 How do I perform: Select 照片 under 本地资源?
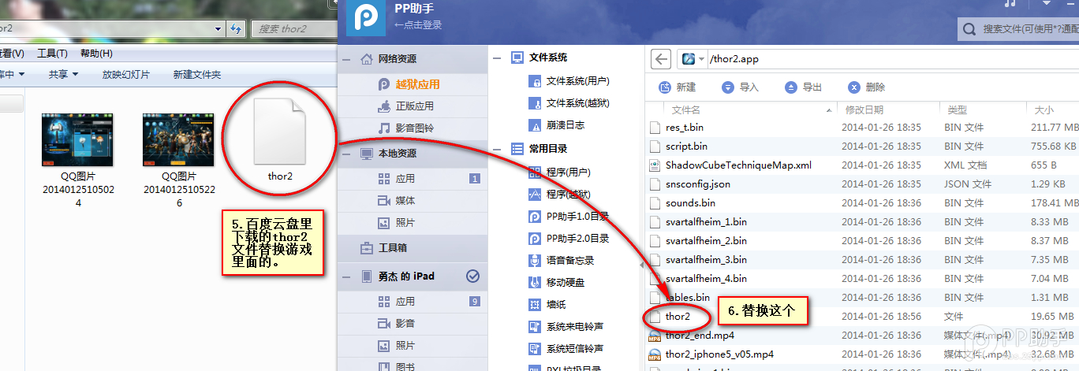(405, 223)
